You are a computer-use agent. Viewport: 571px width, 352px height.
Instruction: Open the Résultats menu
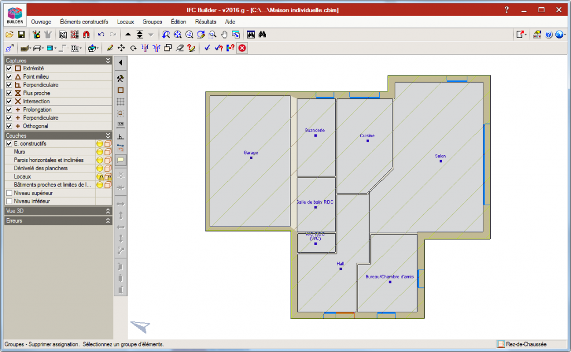205,22
